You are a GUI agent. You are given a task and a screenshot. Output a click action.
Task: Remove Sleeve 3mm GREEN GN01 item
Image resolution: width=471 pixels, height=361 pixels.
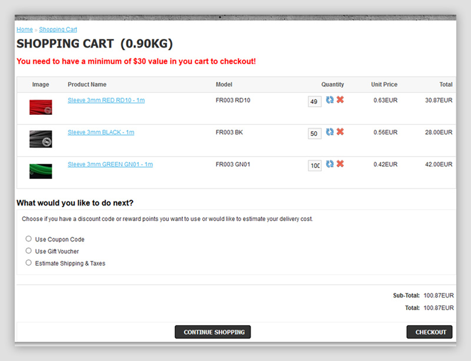tap(340, 164)
